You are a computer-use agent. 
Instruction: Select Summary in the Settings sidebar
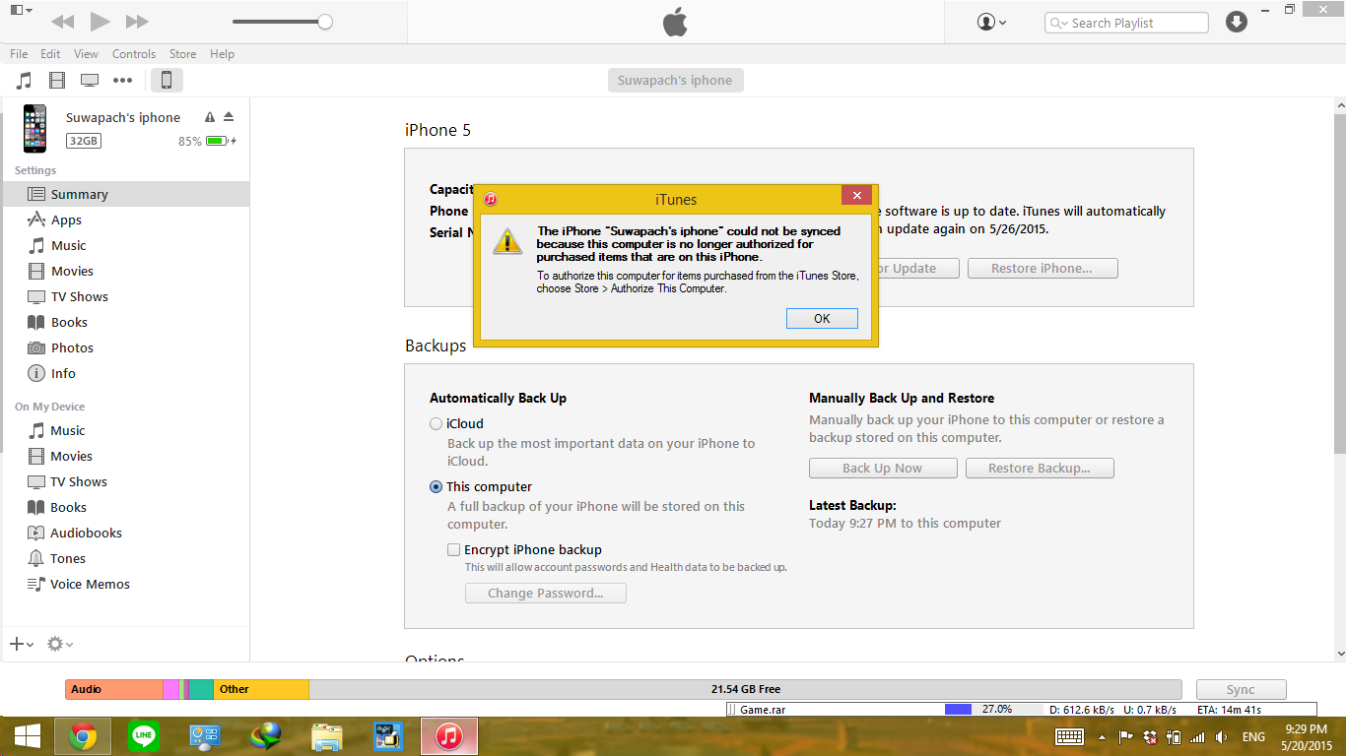pyautogui.click(x=125, y=194)
